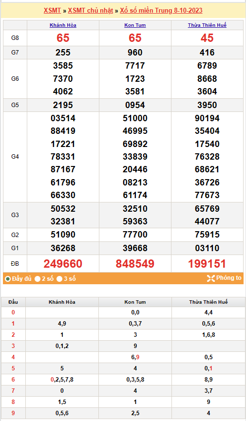Click the Phóng to label
This screenshot has height=421, width=246.
pyautogui.click(x=229, y=278)
